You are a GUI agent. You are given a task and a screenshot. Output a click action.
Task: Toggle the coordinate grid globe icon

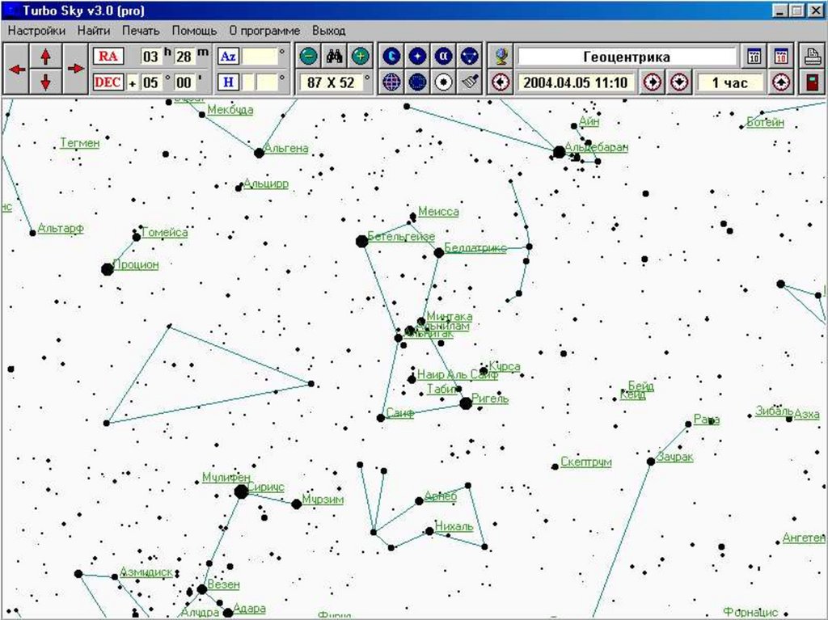392,82
